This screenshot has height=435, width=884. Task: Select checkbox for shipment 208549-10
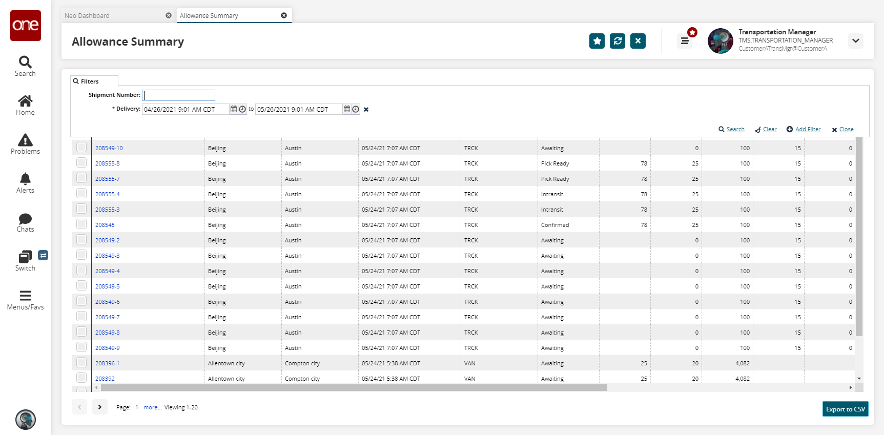(x=81, y=148)
